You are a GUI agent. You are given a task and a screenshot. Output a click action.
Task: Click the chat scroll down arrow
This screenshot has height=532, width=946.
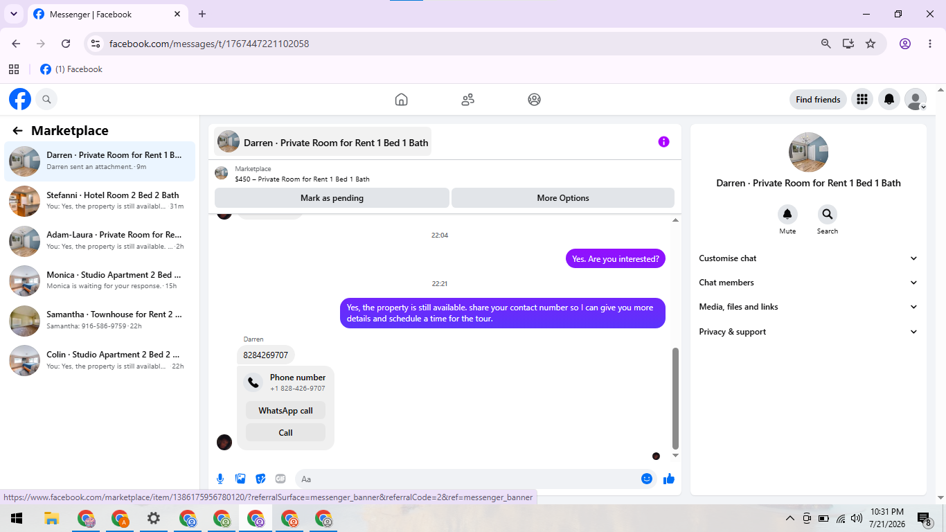[676, 456]
